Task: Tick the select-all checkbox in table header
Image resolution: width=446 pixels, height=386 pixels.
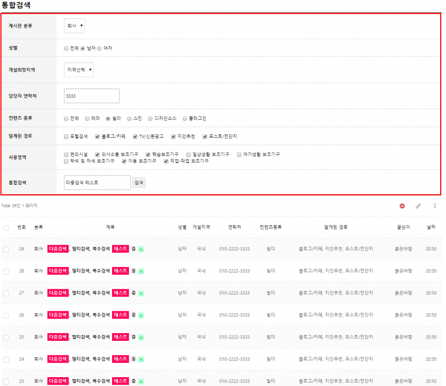Action: 6,228
